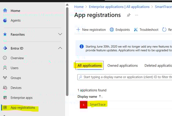Expand the Favorites section chevron
This screenshot has width=172, height=116.
point(60,34)
